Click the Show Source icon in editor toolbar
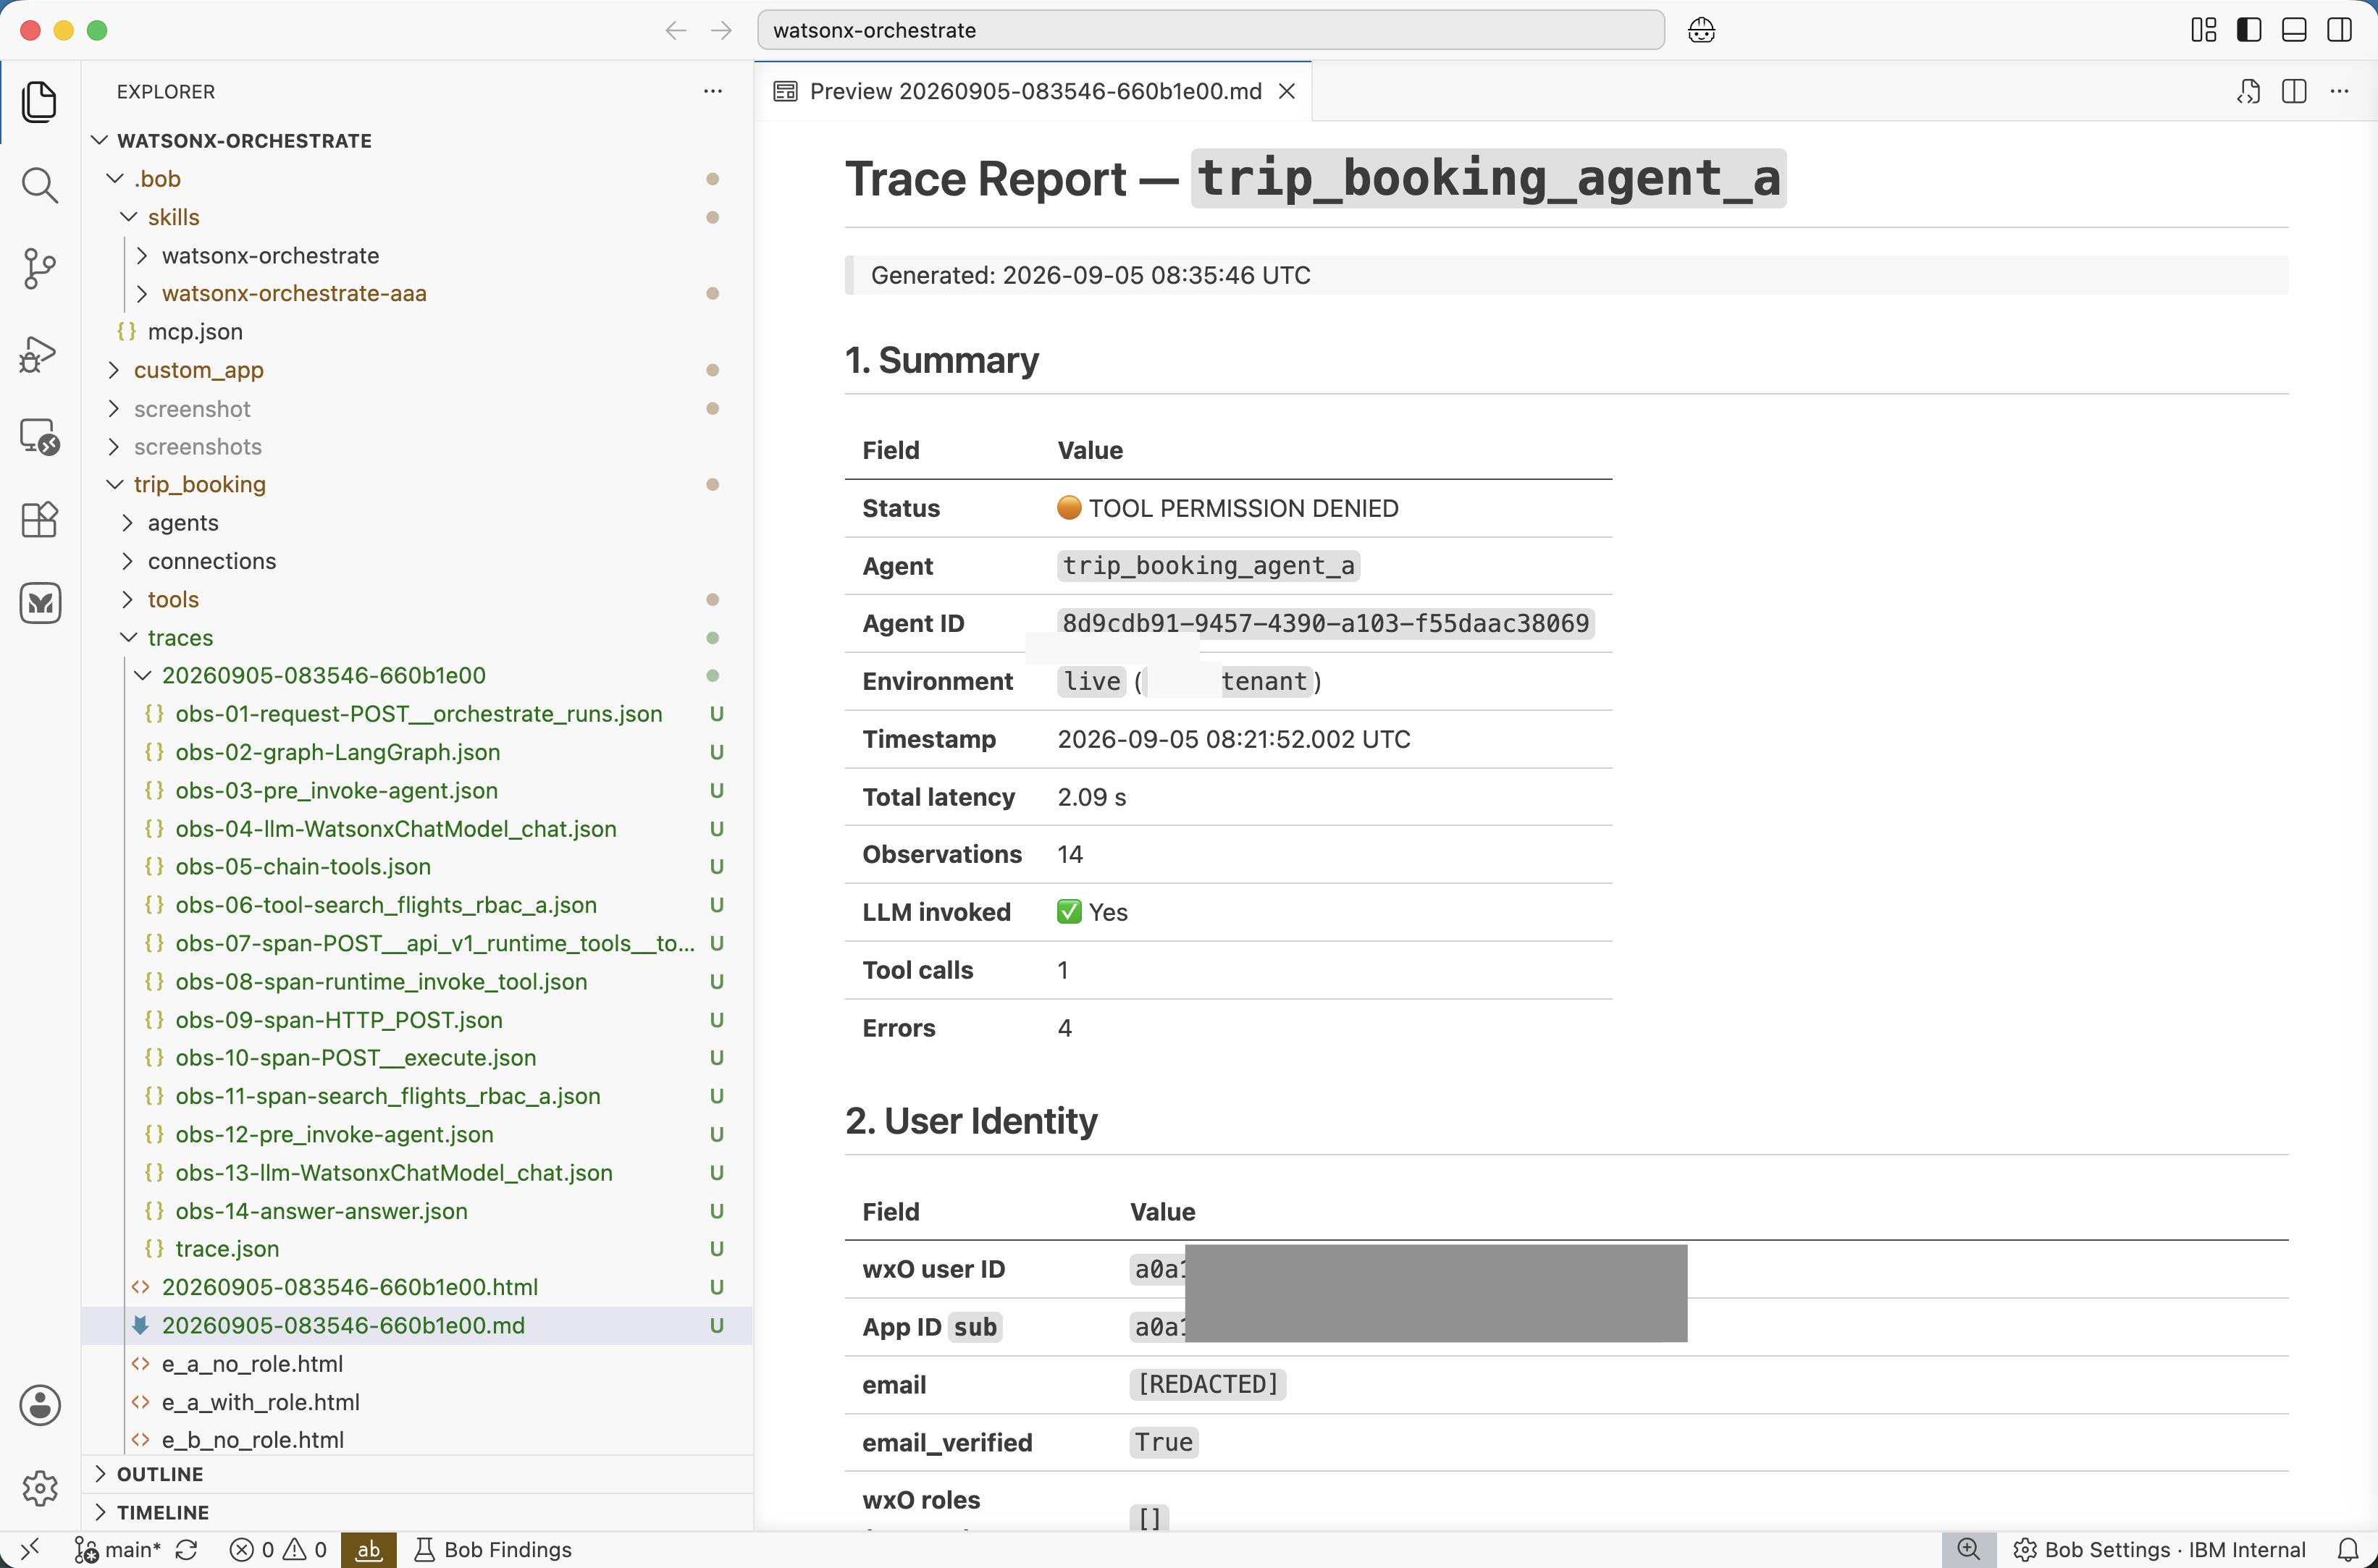 (x=2248, y=91)
